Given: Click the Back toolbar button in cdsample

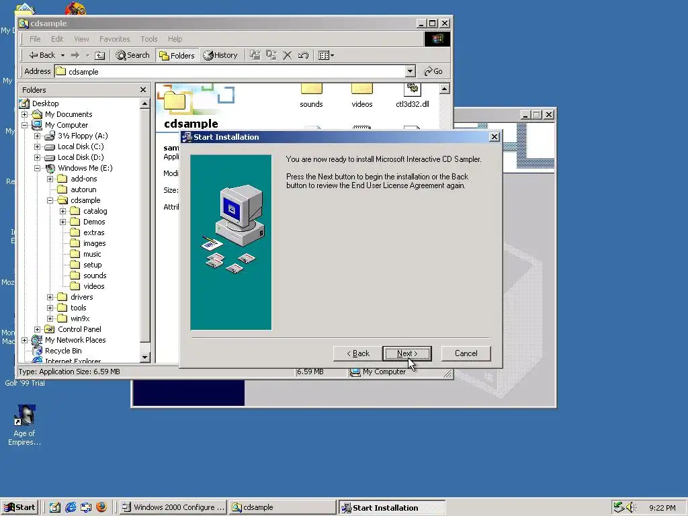Looking at the screenshot, I should coord(42,55).
